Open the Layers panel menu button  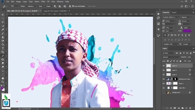pyautogui.click(x=193, y=48)
